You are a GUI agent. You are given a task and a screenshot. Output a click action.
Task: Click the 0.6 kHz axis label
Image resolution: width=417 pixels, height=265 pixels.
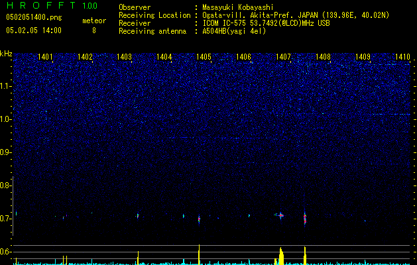(x=5, y=252)
